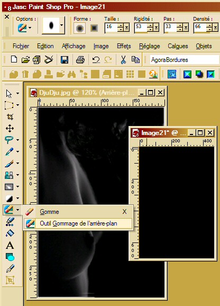This screenshot has height=306, width=220.
Task: Click the Cut scissors icon
Action: pyautogui.click(x=123, y=59)
